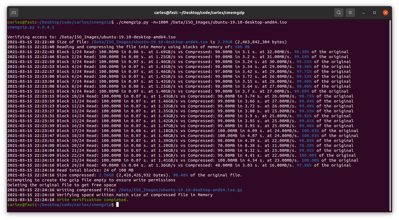Open a new terminal tab
Image resolution: width=399 pixels, height=220 pixels.
coord(14,13)
